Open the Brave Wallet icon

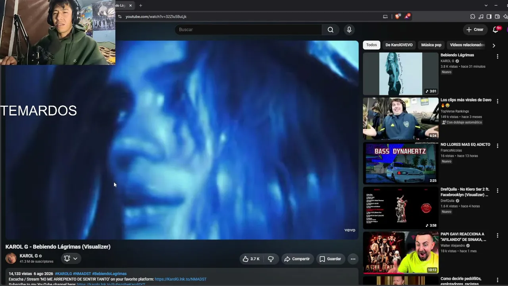tap(497, 17)
